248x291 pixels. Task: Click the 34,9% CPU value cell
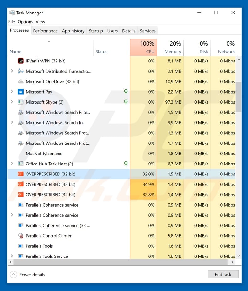(x=143, y=184)
